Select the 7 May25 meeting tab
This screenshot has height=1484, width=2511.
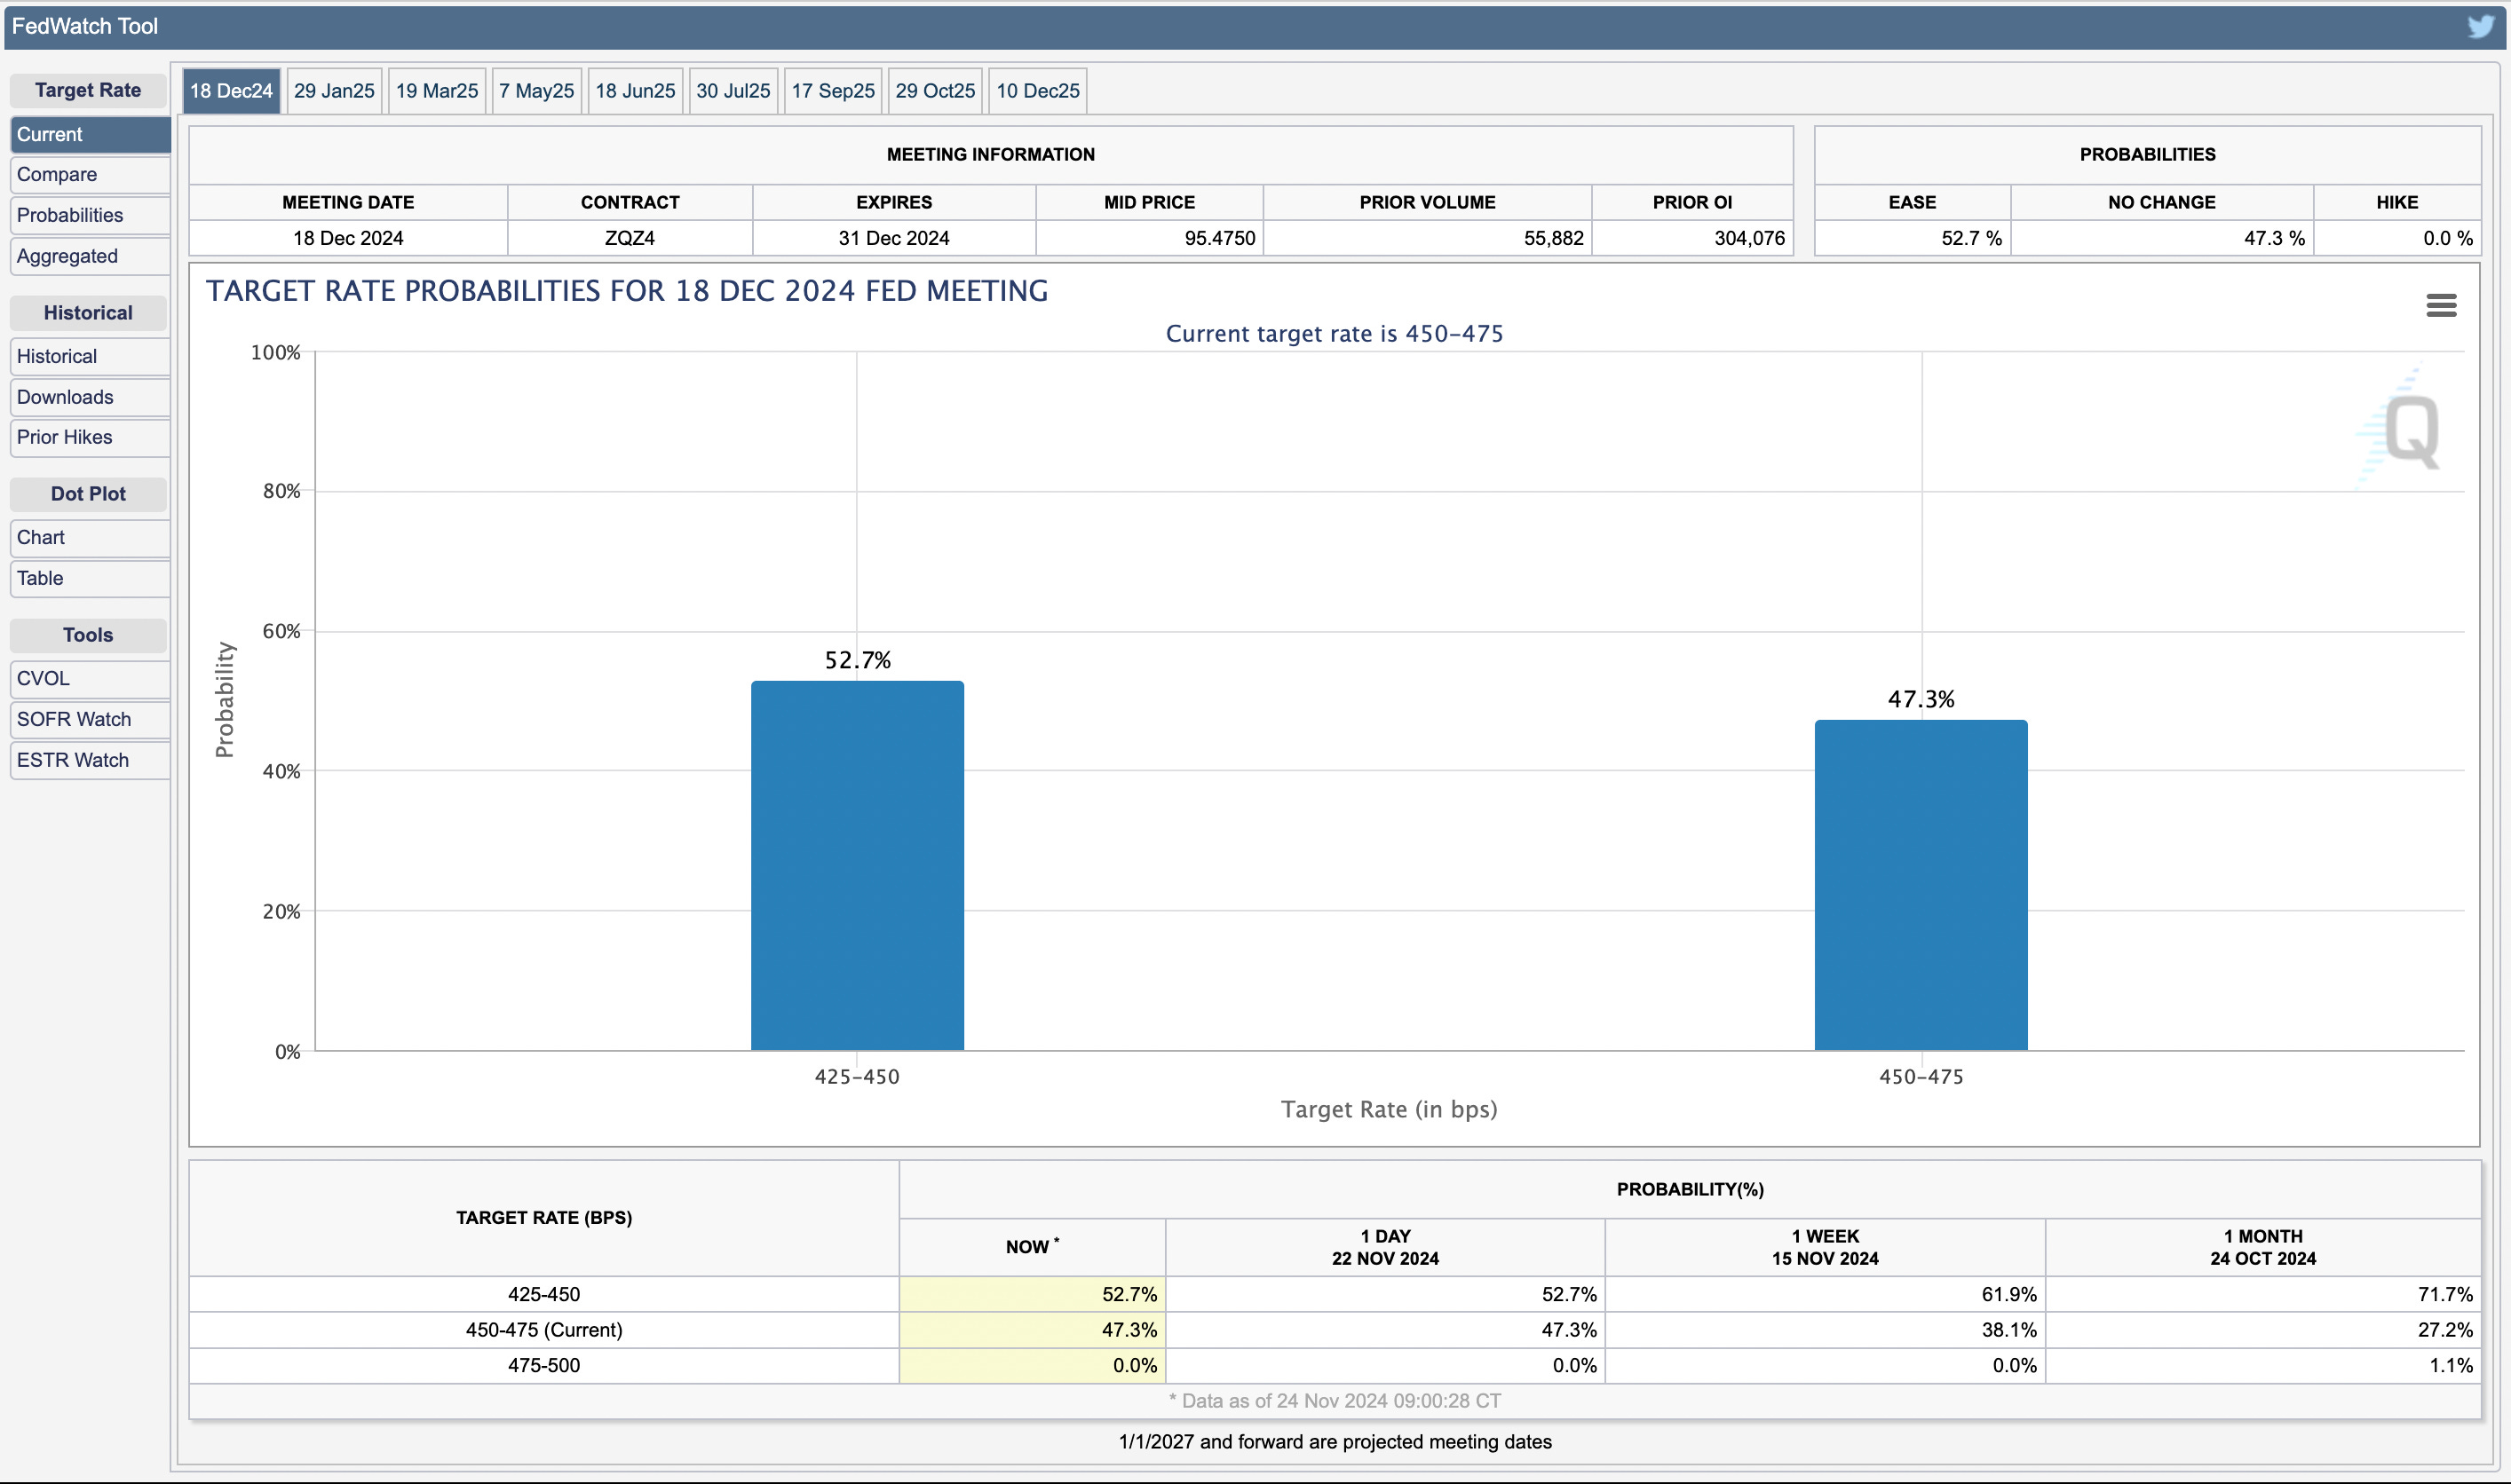[536, 91]
